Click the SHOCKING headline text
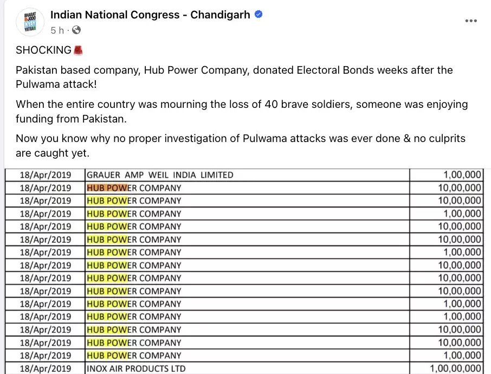Screen dimensions: 491x374 pyautogui.click(x=43, y=50)
